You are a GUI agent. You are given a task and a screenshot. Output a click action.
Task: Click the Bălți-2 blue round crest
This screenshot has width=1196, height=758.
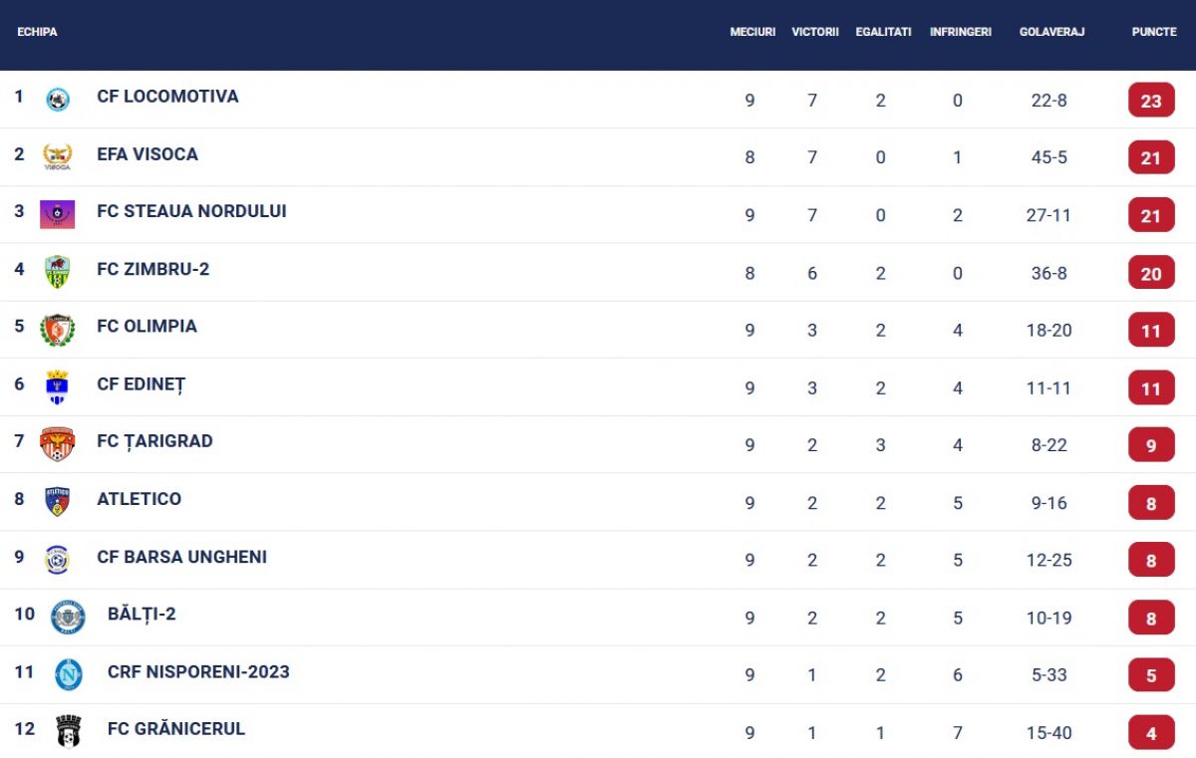pyautogui.click(x=69, y=617)
